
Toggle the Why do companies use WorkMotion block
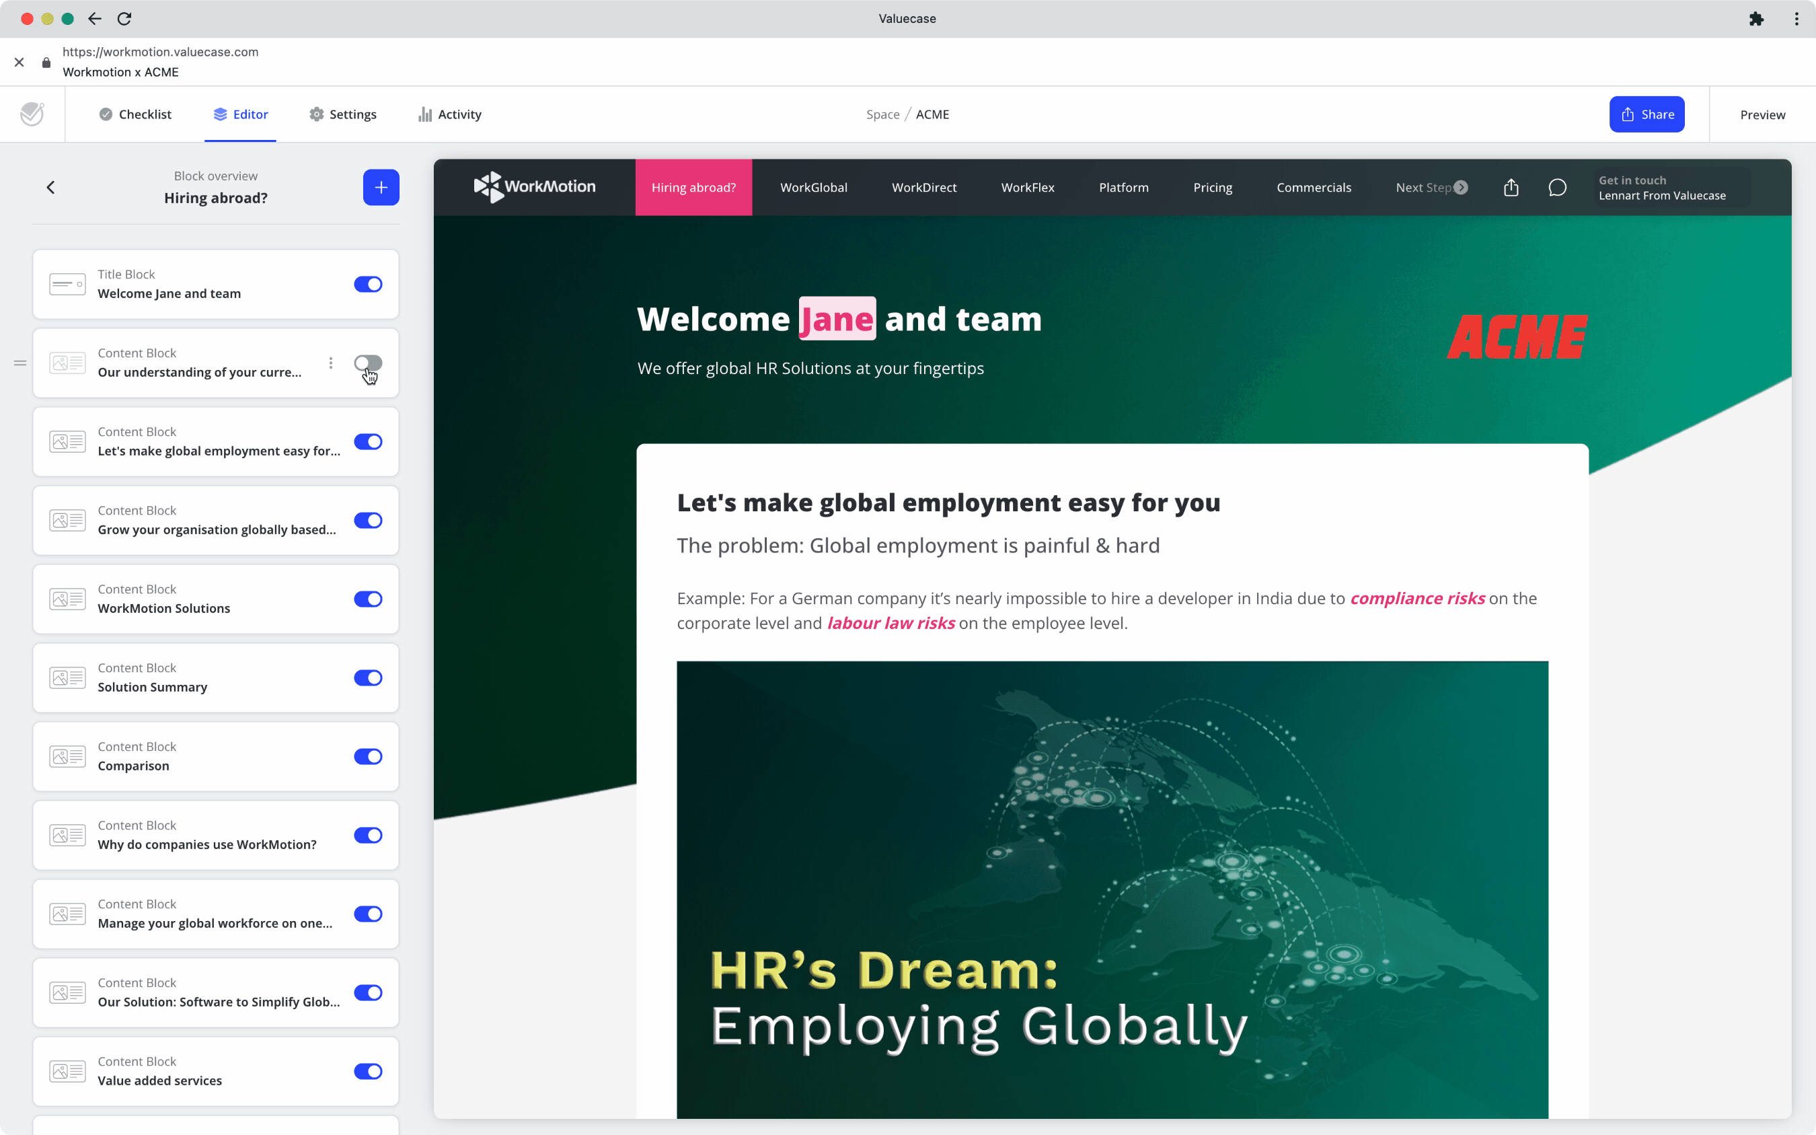(x=369, y=836)
